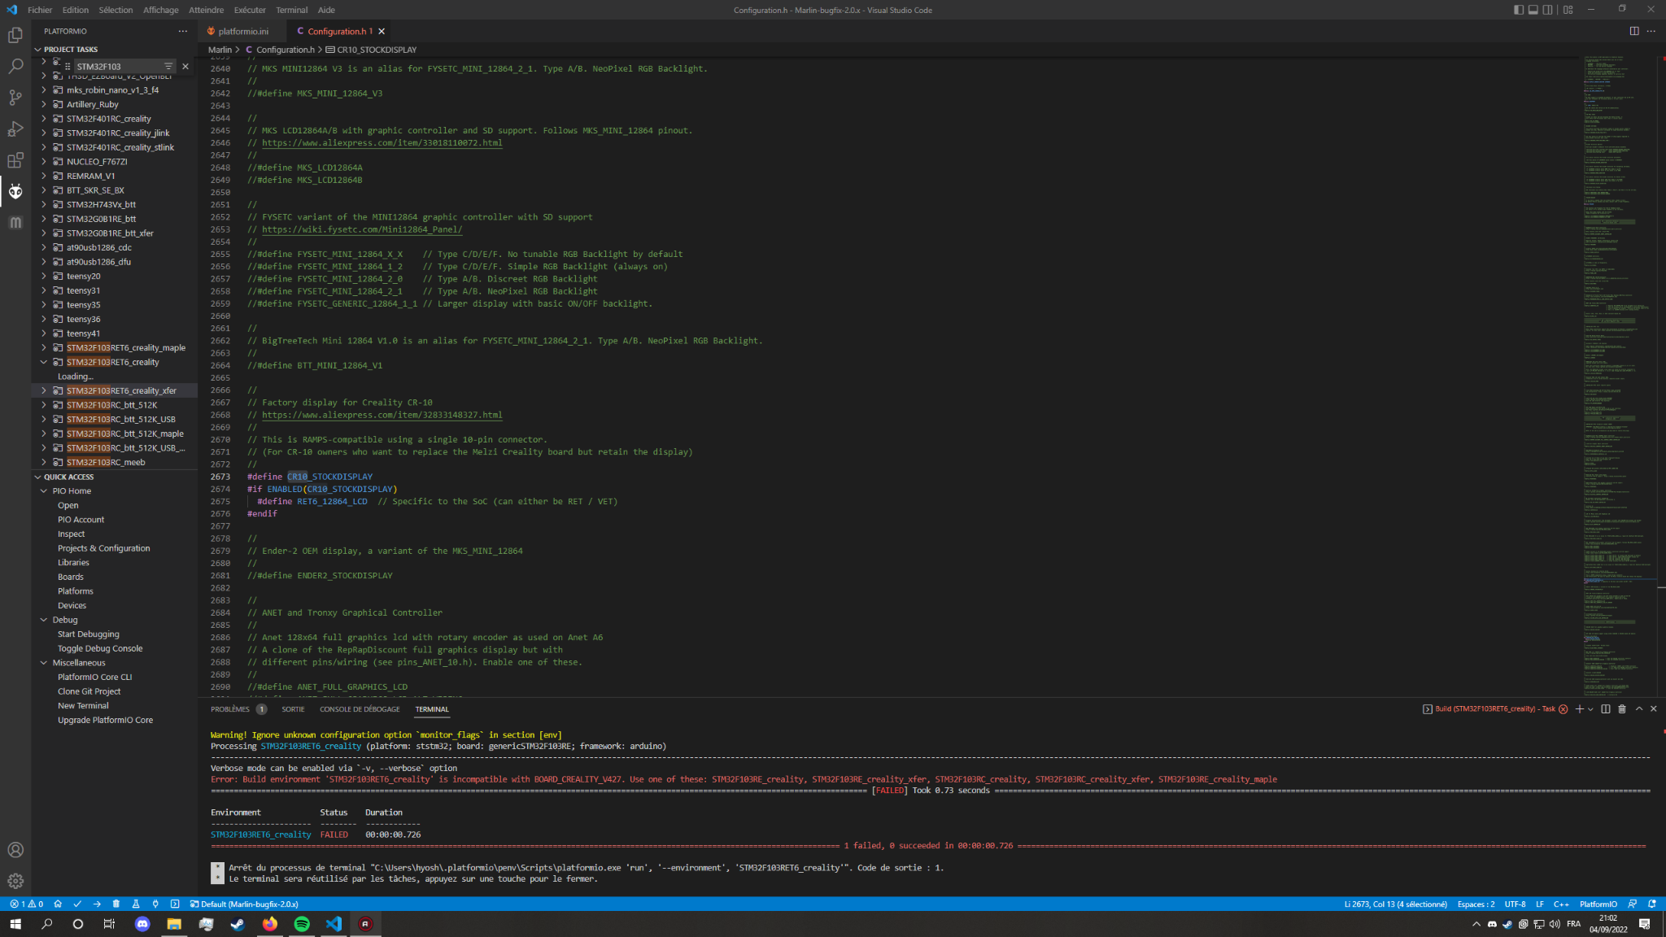Kill terminal with trash icon
This screenshot has width=1666, height=937.
1622,709
